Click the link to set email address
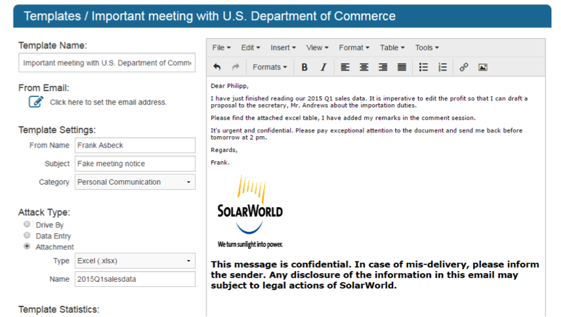The image size is (561, 317). [x=108, y=102]
